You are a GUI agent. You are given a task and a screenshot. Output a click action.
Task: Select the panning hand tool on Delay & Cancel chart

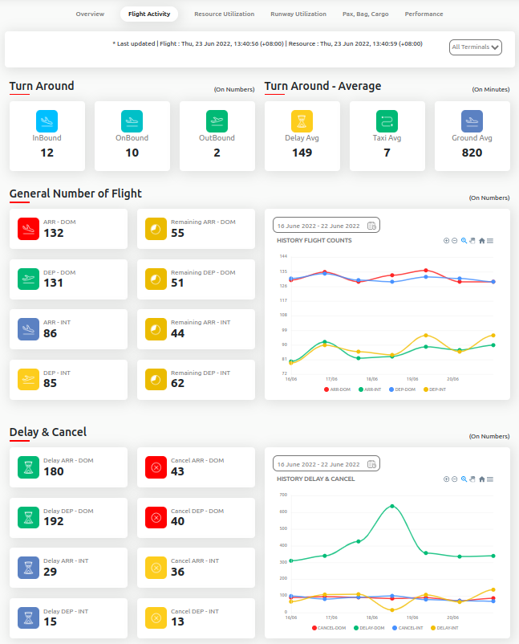pyautogui.click(x=472, y=479)
